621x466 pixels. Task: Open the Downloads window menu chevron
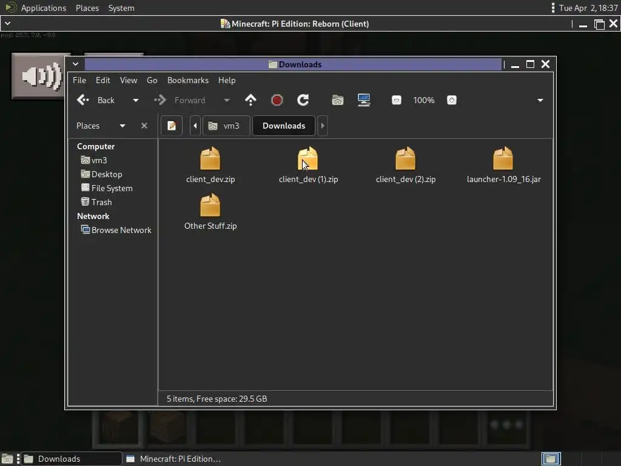[75, 64]
